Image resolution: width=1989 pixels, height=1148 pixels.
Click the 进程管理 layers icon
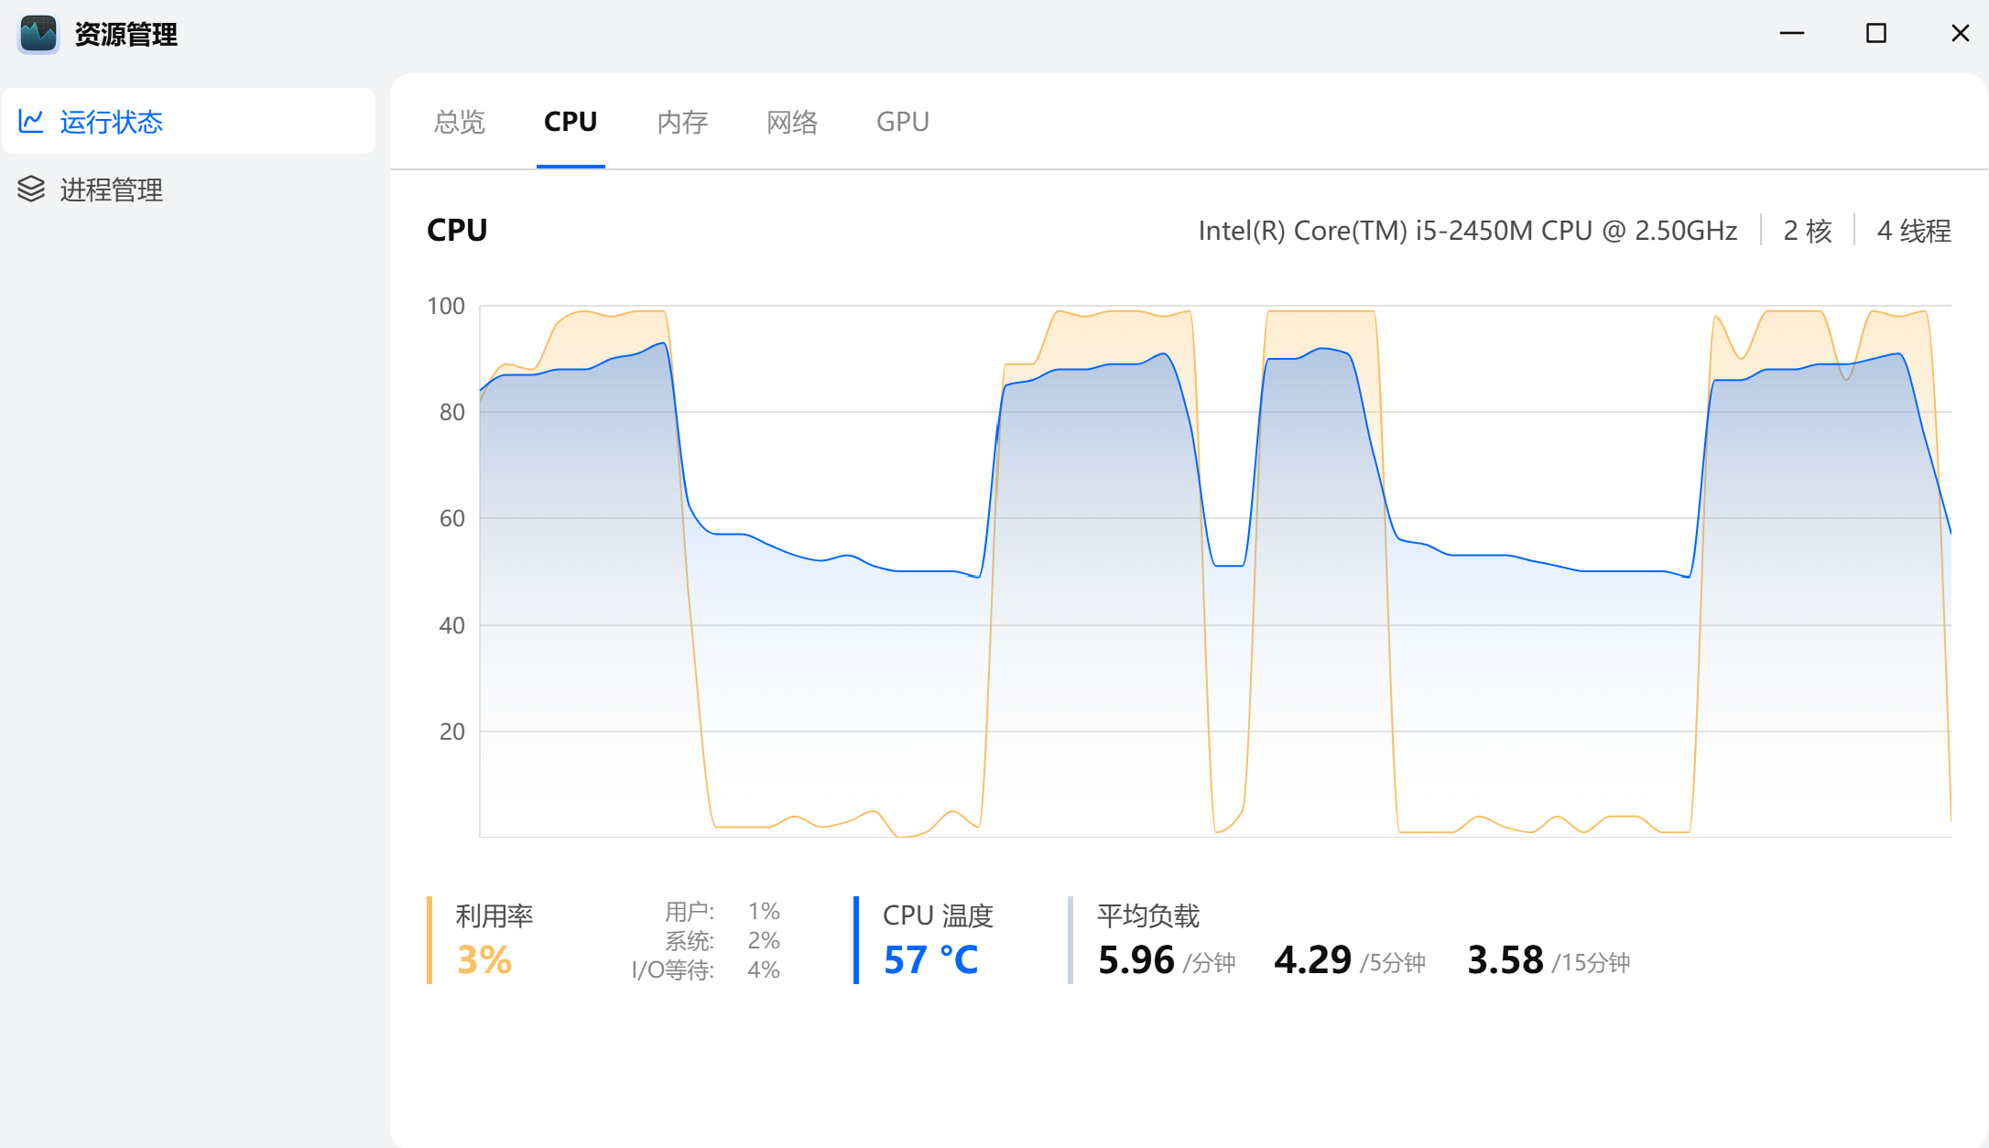[31, 189]
